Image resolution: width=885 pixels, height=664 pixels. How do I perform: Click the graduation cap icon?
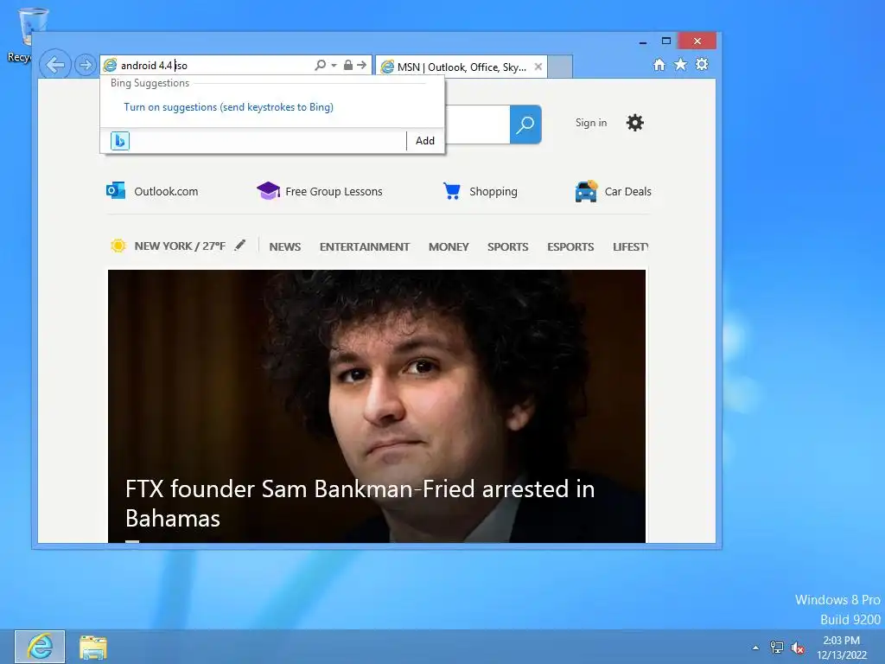(x=268, y=191)
